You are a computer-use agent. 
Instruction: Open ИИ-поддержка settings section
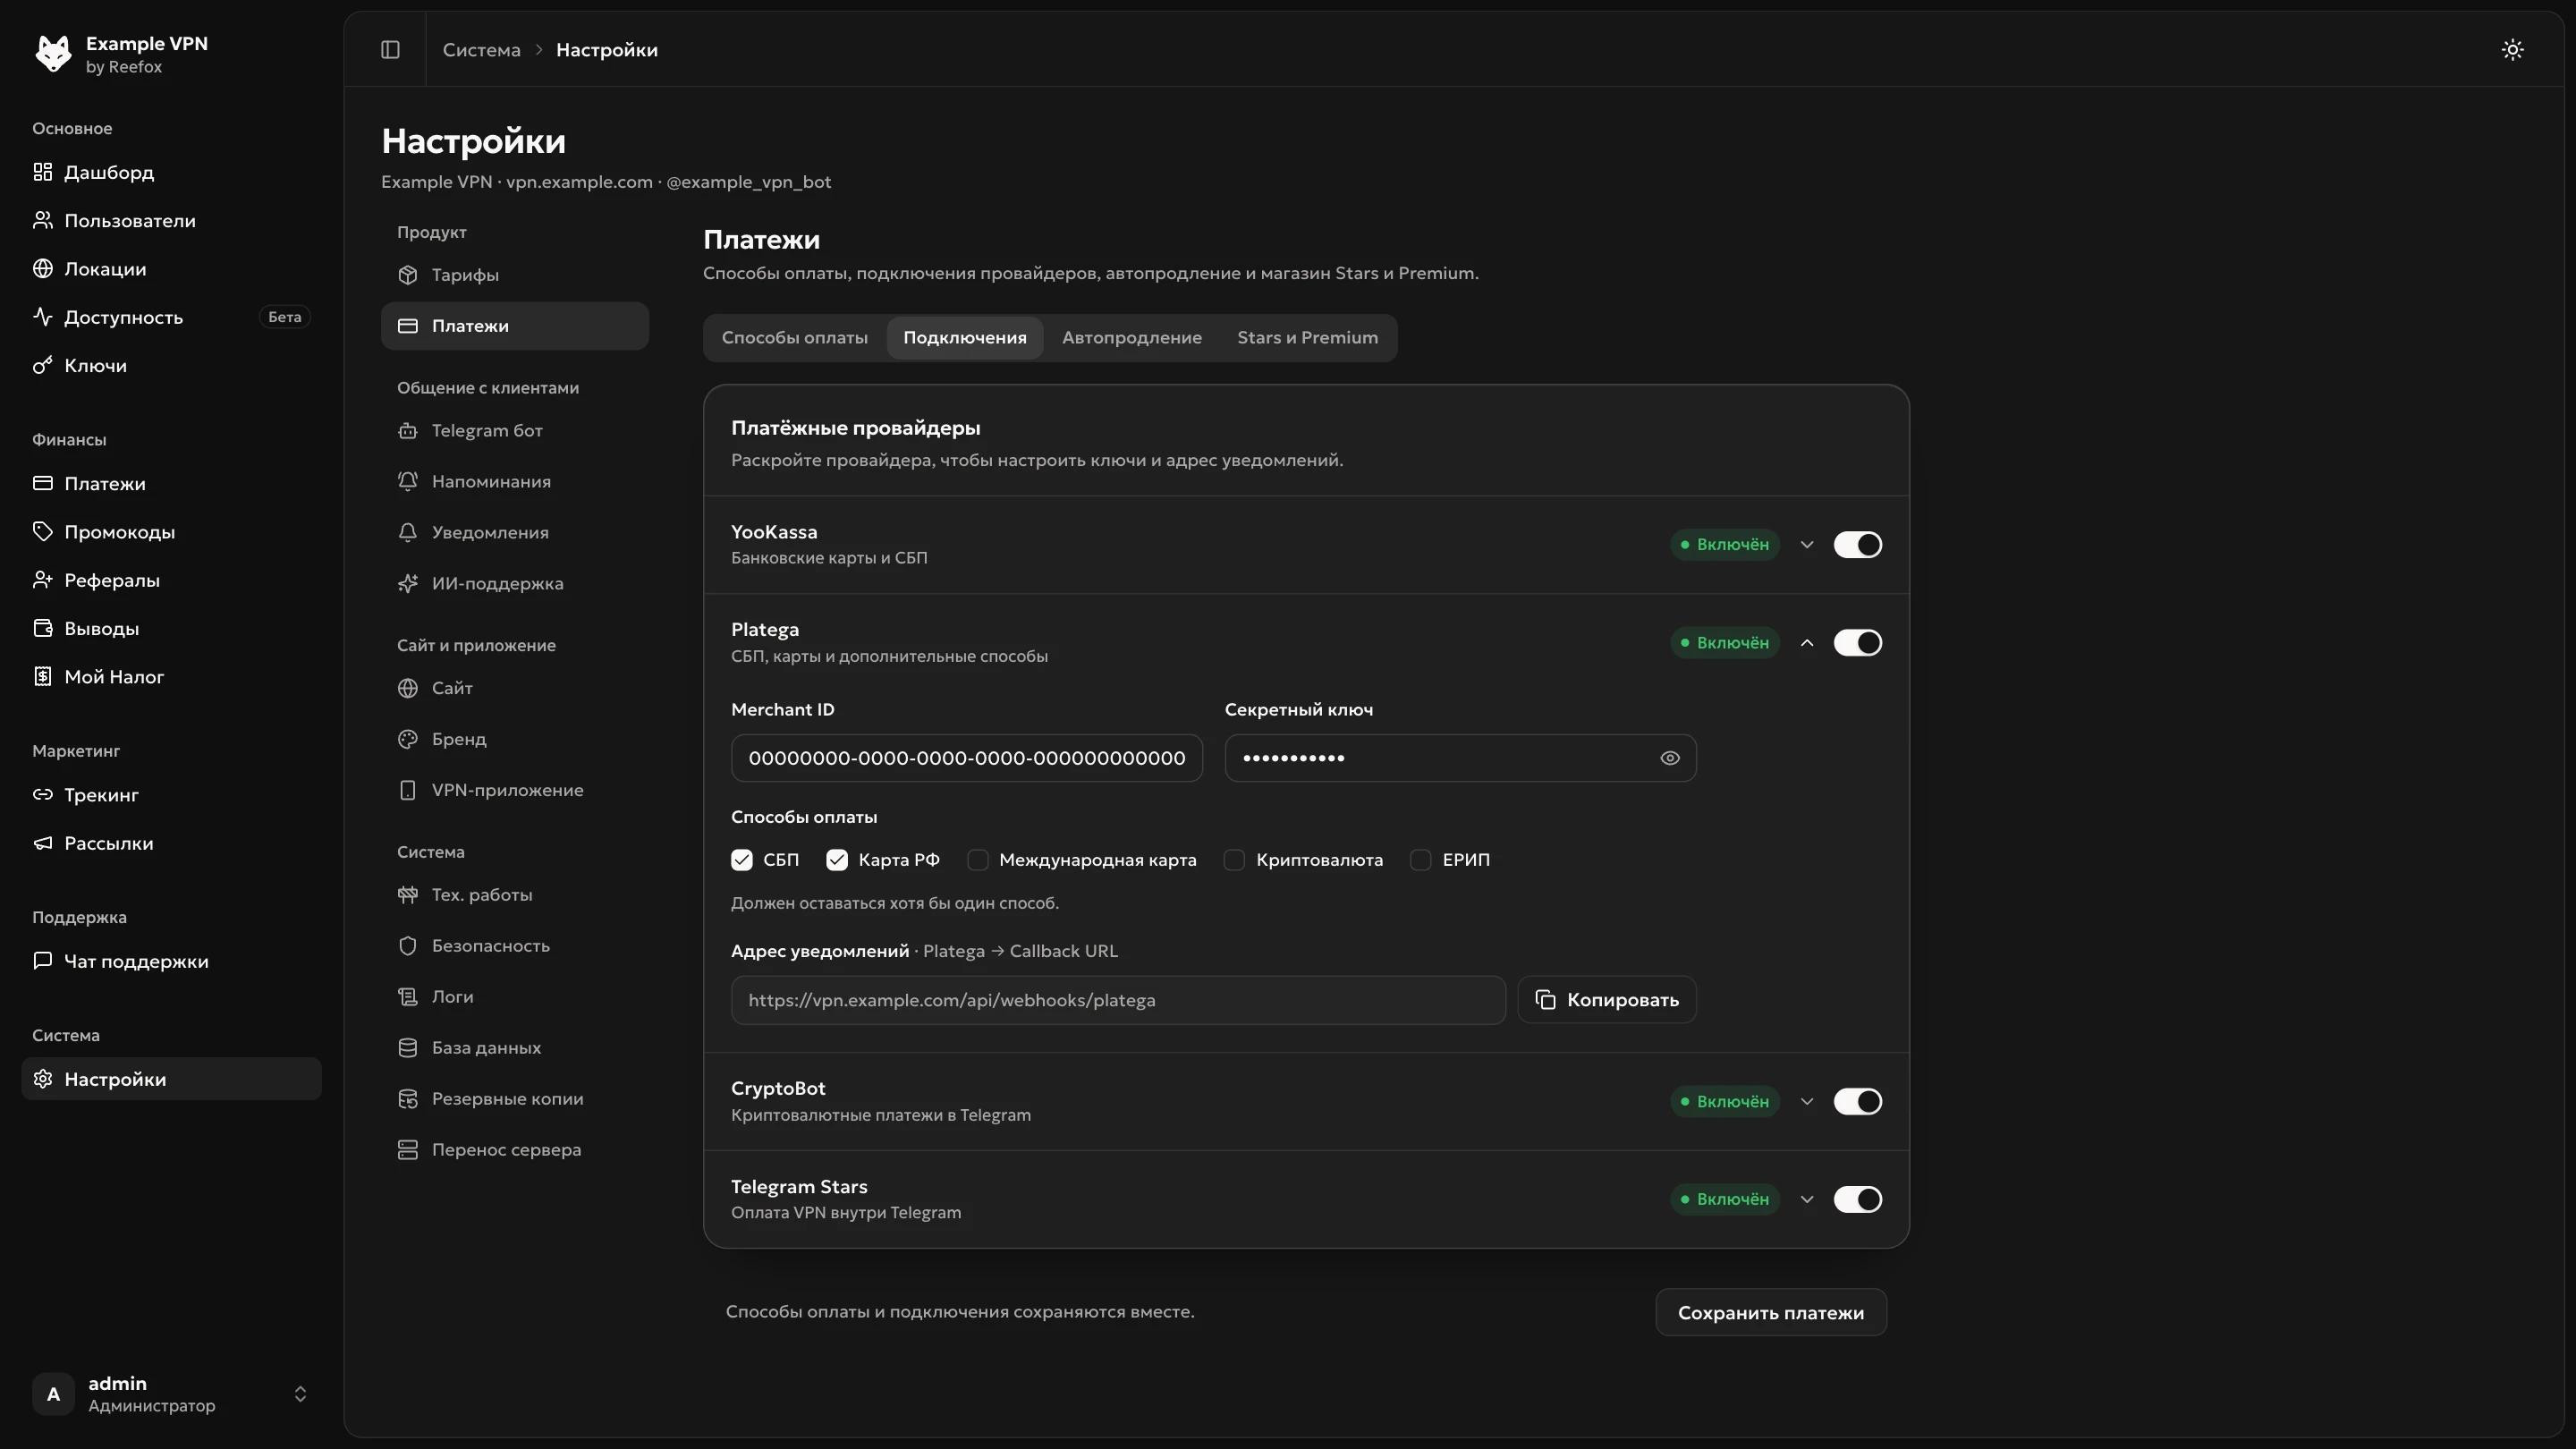[x=515, y=583]
